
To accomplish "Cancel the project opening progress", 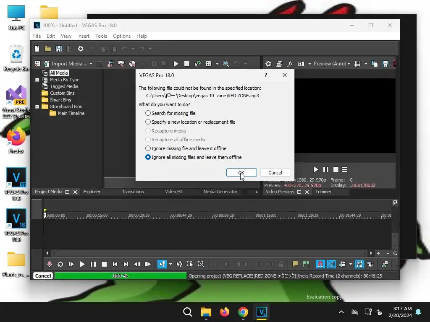I will tap(43, 276).
